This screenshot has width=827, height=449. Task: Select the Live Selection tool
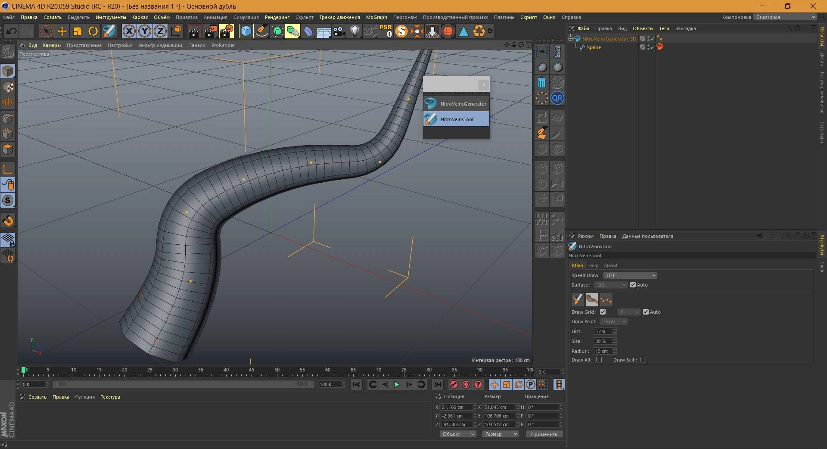[x=46, y=31]
